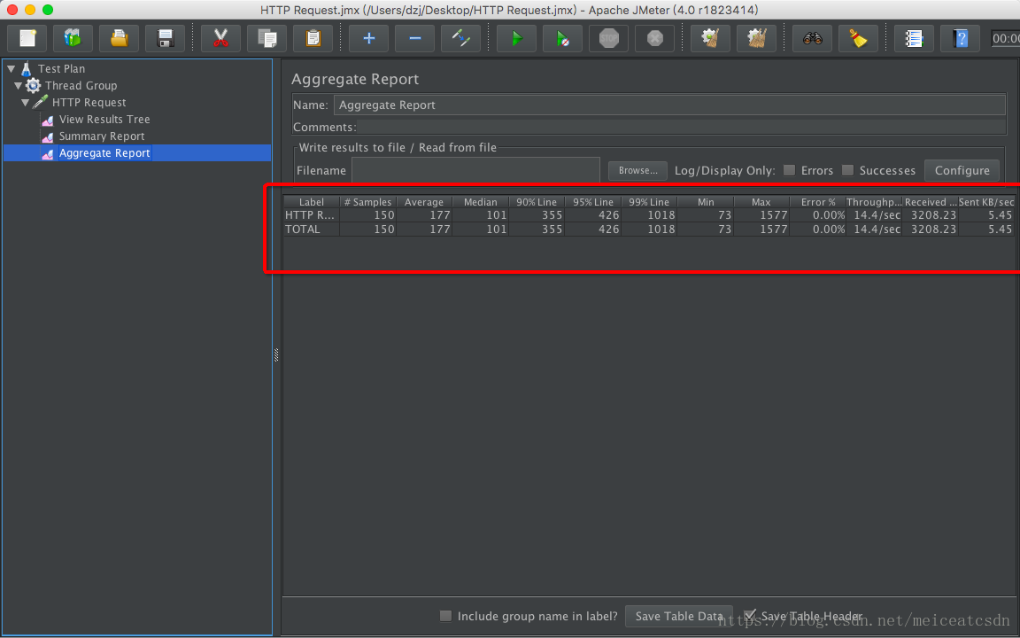The height and width of the screenshot is (638, 1020).
Task: Tick Include group name in label checkbox
Action: [445, 616]
